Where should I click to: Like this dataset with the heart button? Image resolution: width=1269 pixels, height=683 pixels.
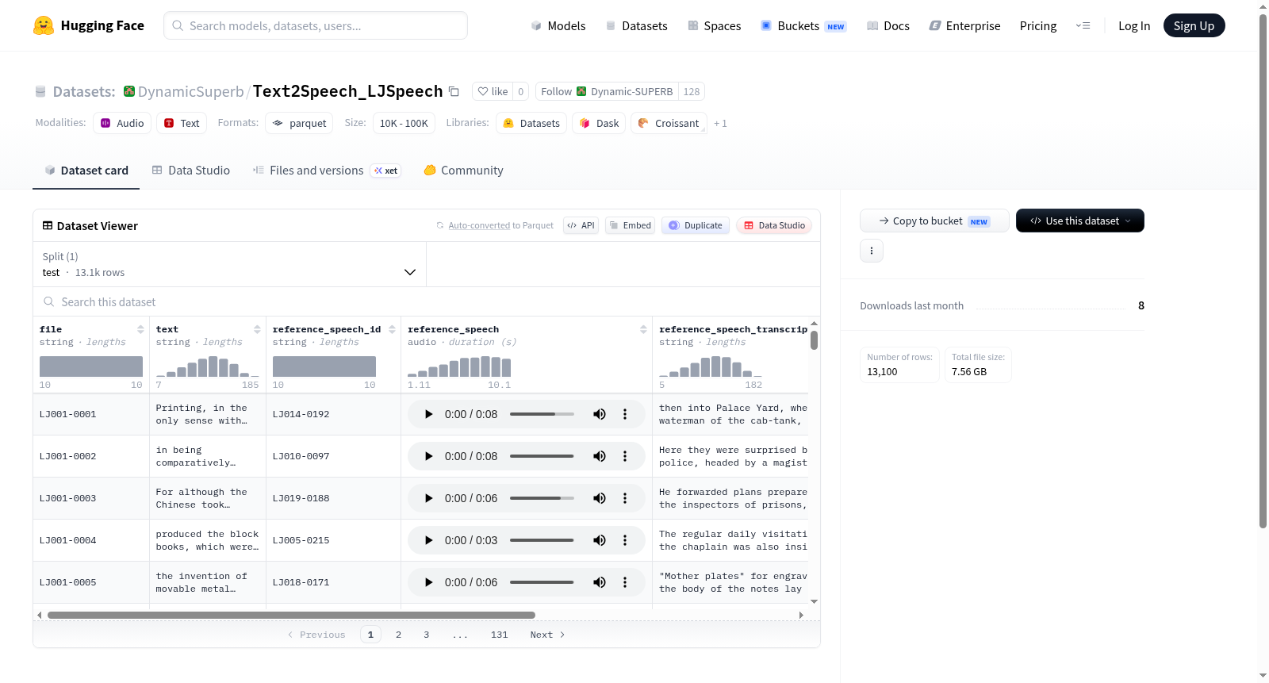(x=493, y=91)
